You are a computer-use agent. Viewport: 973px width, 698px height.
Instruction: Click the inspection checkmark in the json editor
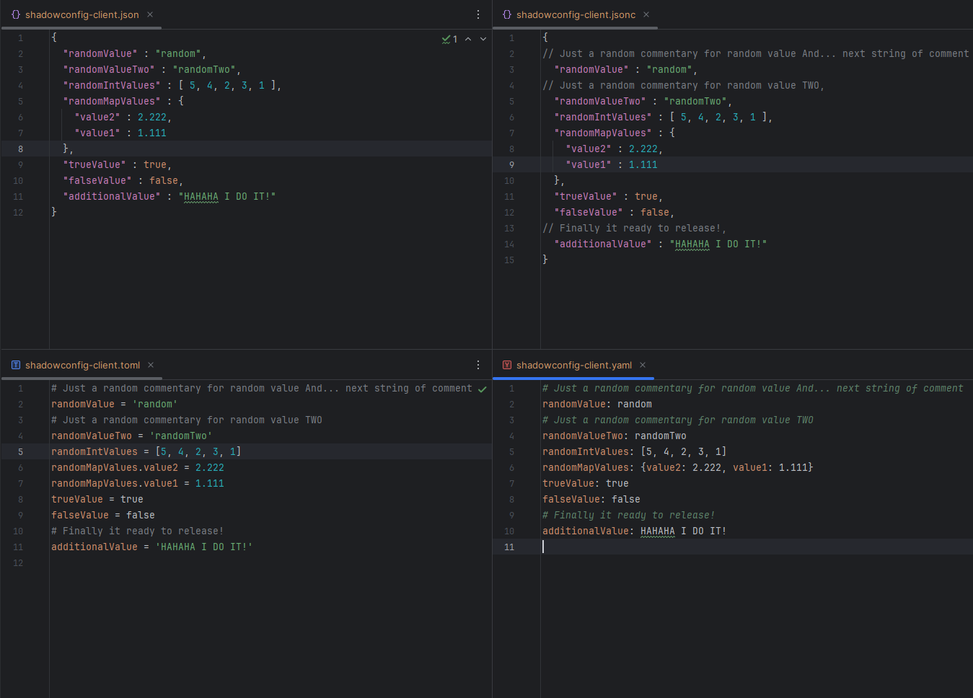446,39
